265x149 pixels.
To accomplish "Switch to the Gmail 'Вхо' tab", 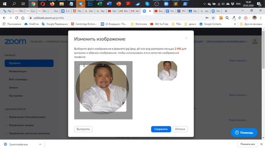I will pyautogui.click(x=124, y=11).
